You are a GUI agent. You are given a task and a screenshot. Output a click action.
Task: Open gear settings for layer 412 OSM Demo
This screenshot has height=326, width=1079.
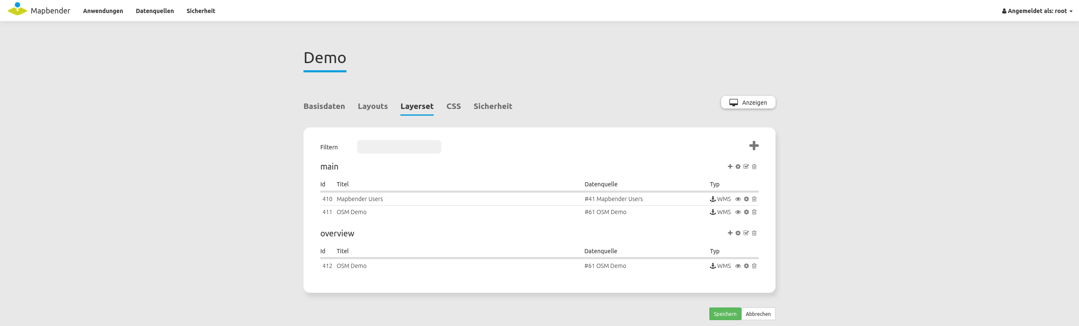746,266
